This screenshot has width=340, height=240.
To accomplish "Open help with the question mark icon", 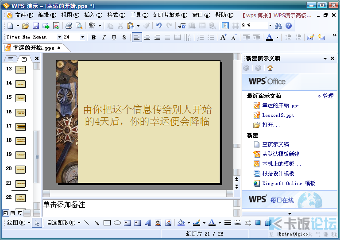I will tap(289, 26).
